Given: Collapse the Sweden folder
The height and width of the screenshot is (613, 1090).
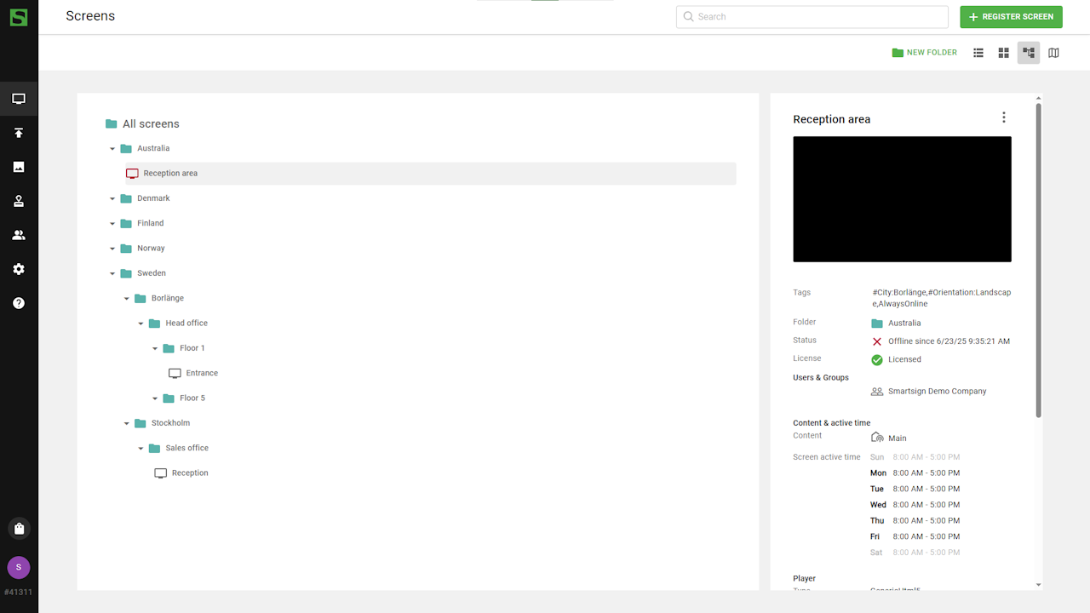Looking at the screenshot, I should (112, 274).
